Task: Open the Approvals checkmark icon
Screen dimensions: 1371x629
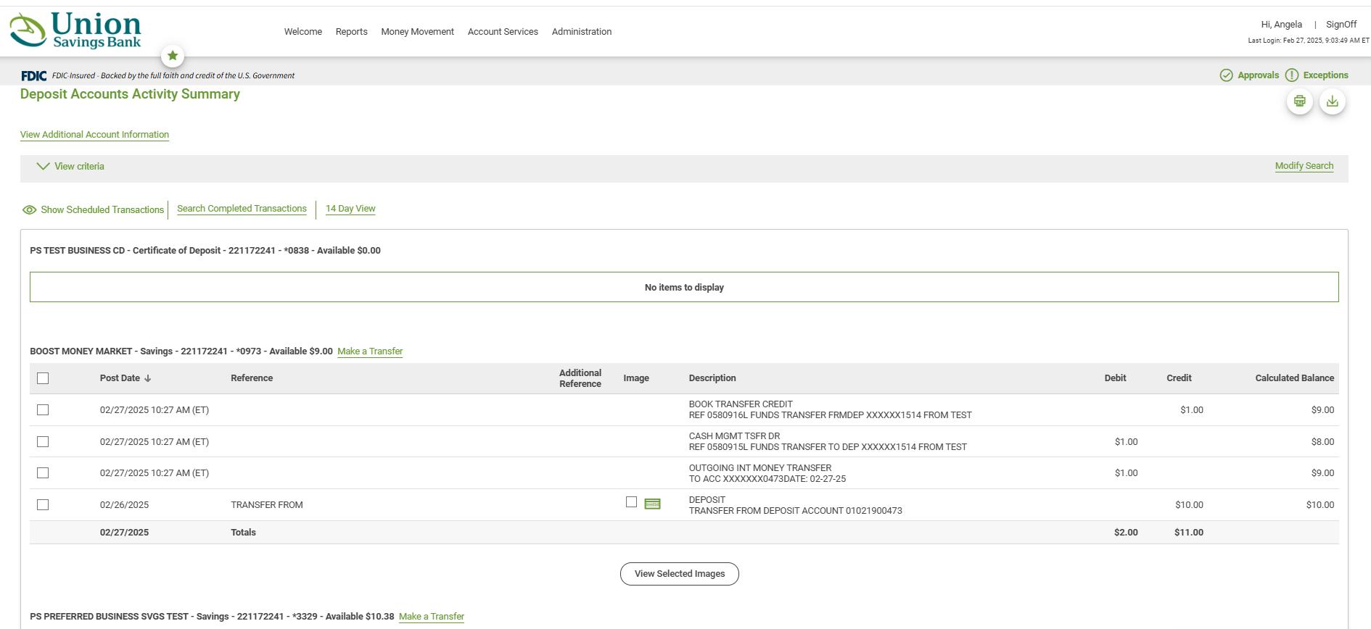Action: point(1226,75)
